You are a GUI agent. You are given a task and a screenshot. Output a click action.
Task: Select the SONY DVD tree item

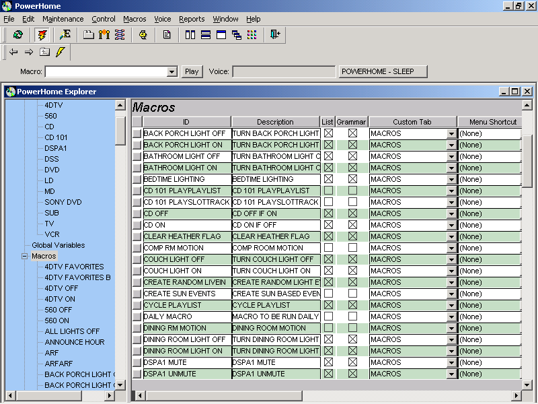coord(63,202)
